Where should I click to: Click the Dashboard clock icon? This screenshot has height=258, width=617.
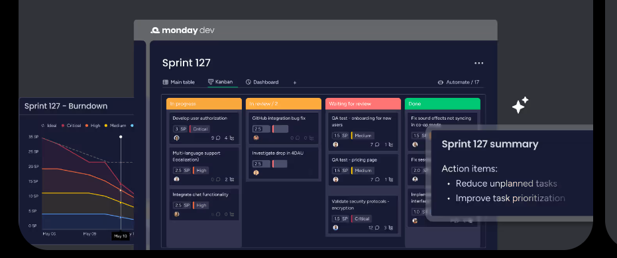point(249,82)
